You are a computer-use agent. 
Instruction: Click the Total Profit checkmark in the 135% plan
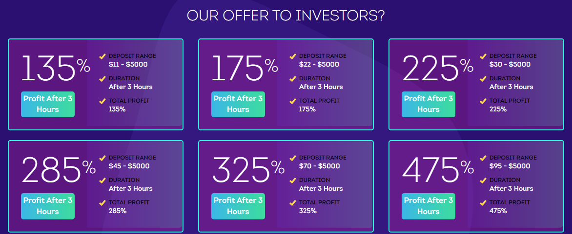coord(102,101)
